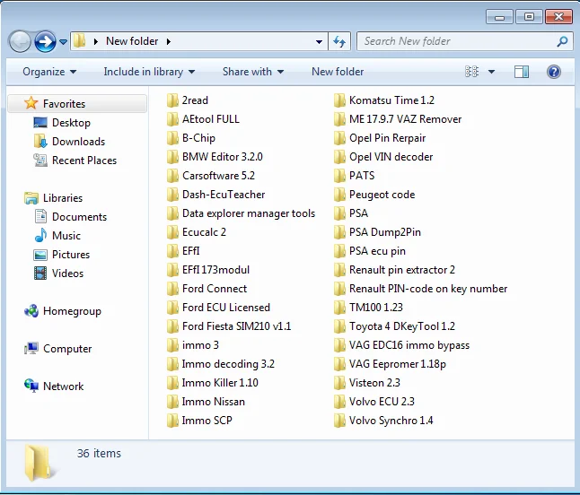
Task: Select the PSA Dump2Pin folder icon
Action: [339, 232]
